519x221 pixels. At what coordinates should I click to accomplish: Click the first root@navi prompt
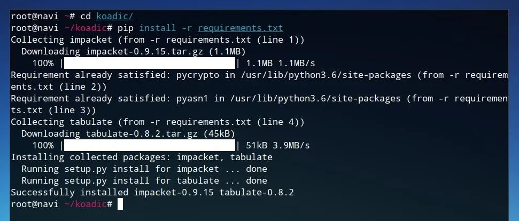tap(34, 16)
